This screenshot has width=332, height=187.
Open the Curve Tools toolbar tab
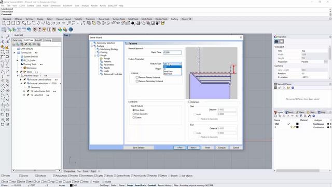click(x=104, y=19)
